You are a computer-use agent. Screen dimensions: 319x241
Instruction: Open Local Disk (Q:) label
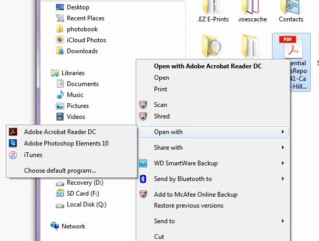(87, 204)
